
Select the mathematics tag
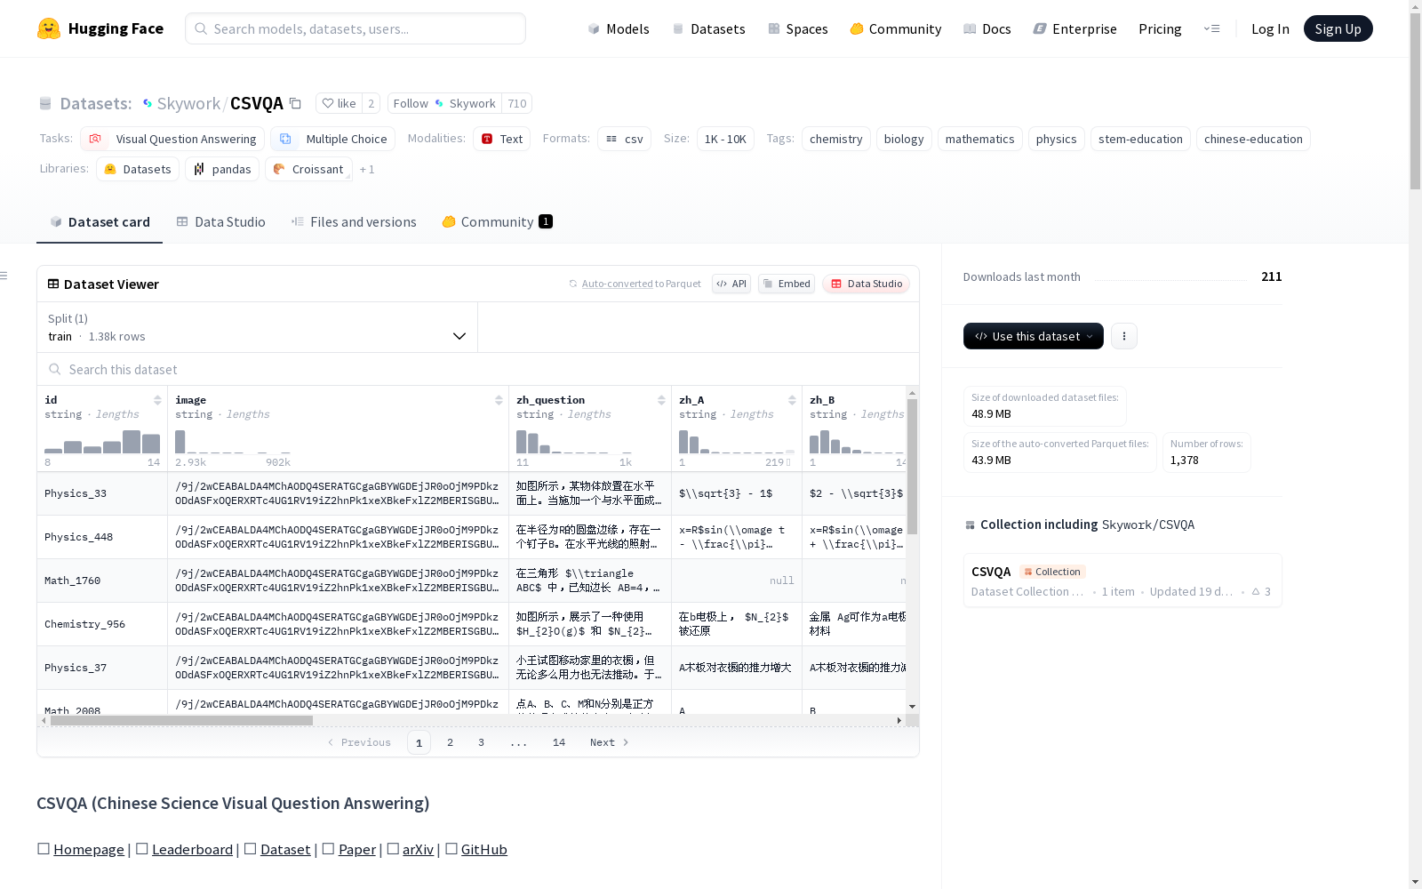pos(980,139)
